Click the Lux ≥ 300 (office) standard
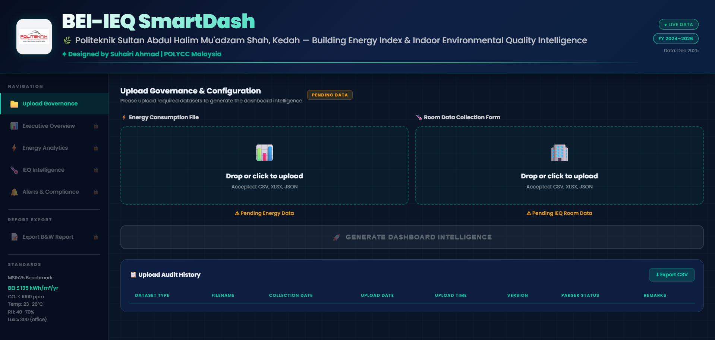The image size is (715, 340). (x=27, y=320)
